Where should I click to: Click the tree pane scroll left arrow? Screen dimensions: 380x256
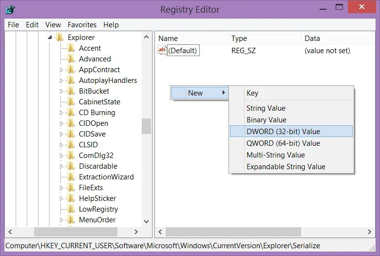pos(10,232)
